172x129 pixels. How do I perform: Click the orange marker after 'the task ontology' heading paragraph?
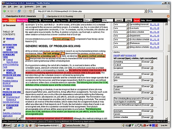[x=73, y=39]
